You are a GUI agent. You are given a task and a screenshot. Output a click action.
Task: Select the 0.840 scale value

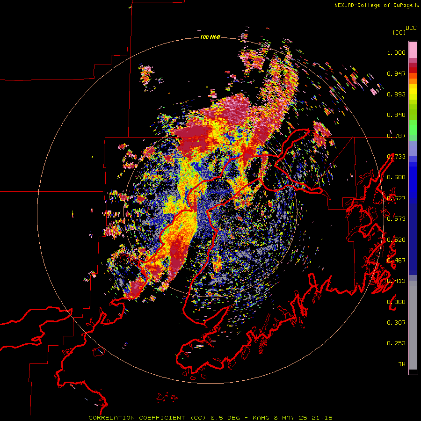click(396, 115)
